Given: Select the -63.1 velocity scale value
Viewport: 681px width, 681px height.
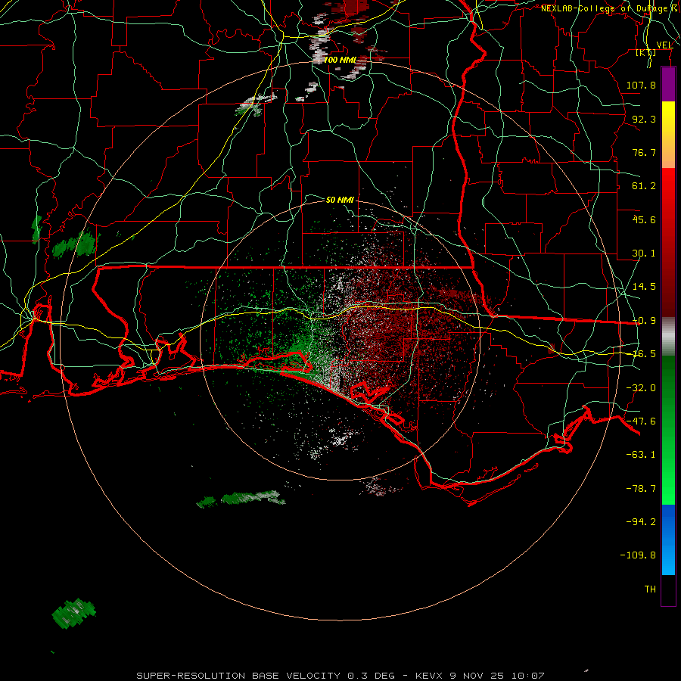Looking at the screenshot, I should (641, 455).
